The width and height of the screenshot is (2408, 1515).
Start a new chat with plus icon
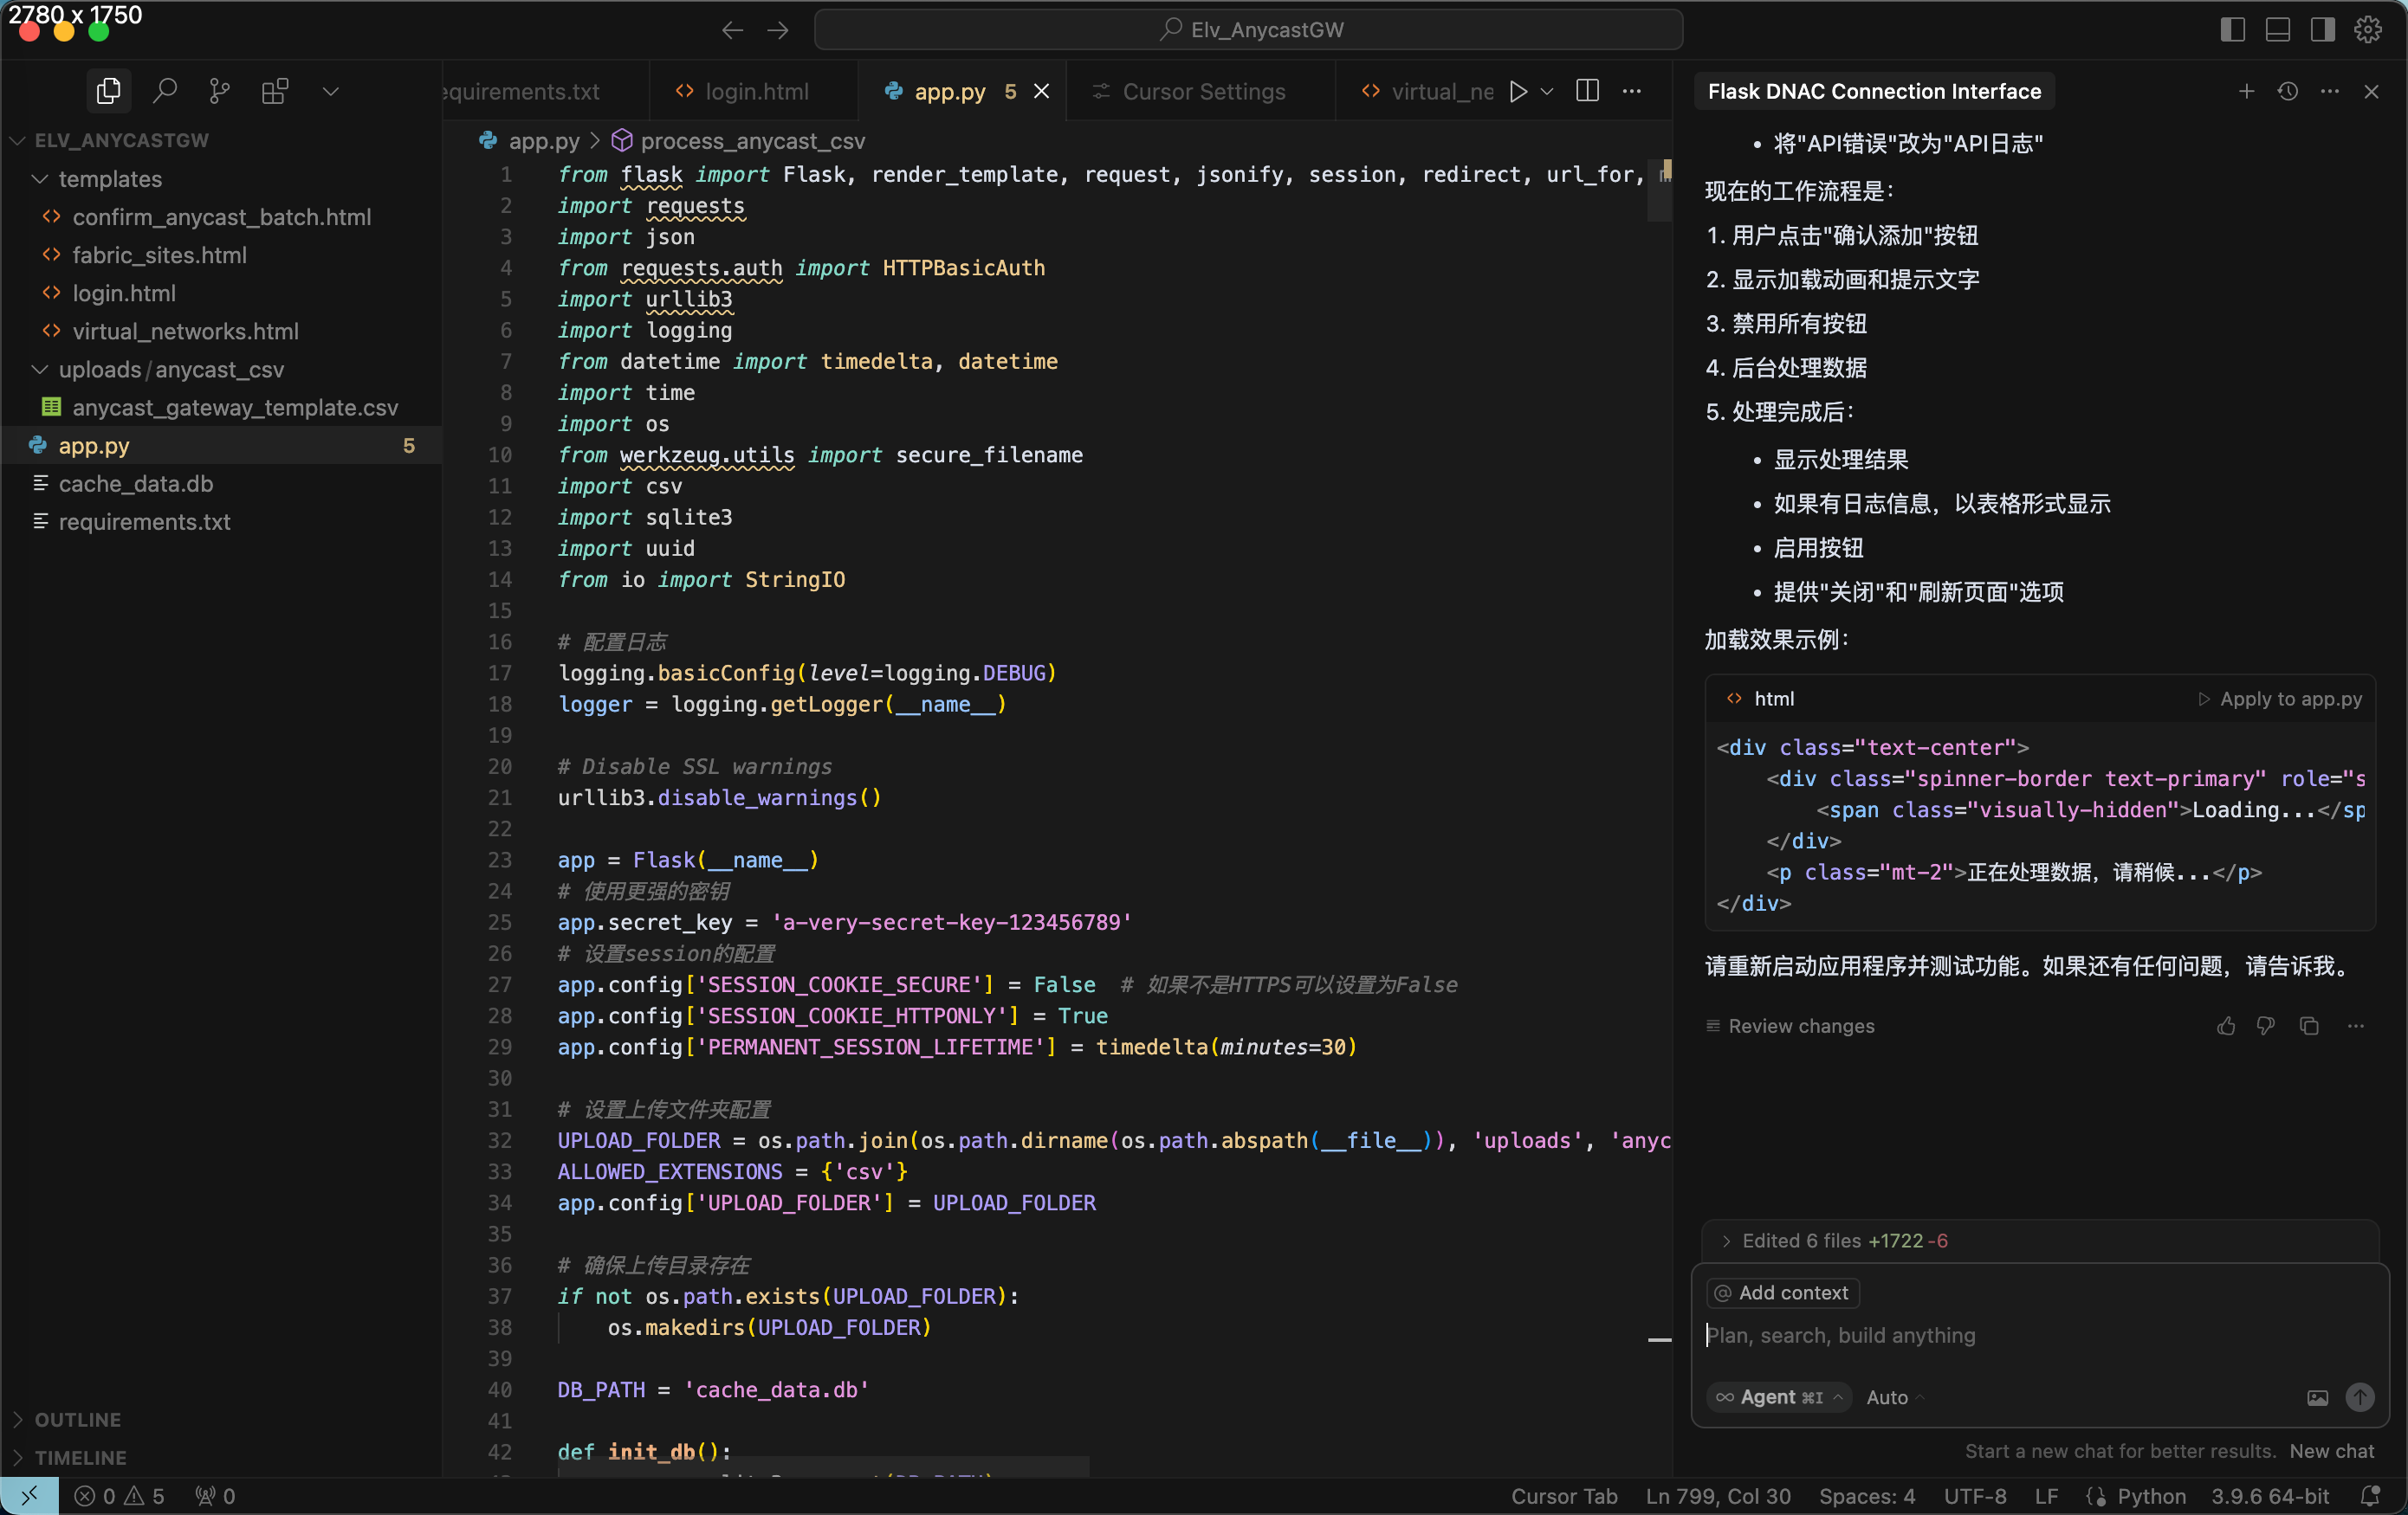2246,91
